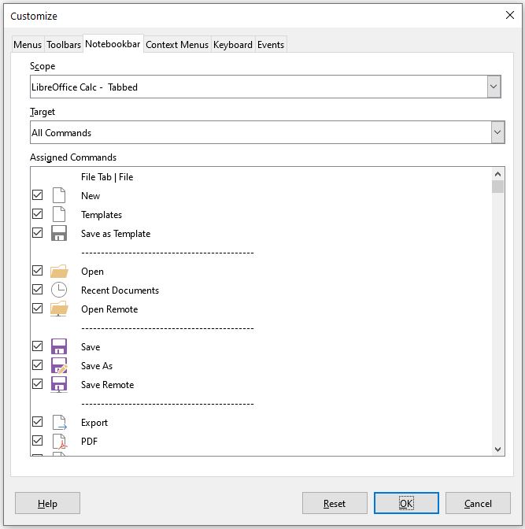This screenshot has height=529, width=525.
Task: Uncheck the PDF command checkbox
Action: [x=38, y=441]
